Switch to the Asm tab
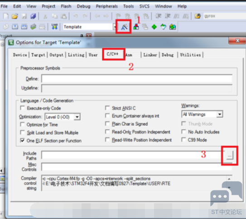Viewport: 246px width, 219px height. 129,55
